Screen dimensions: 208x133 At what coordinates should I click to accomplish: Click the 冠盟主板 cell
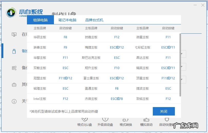click(x=40, y=78)
